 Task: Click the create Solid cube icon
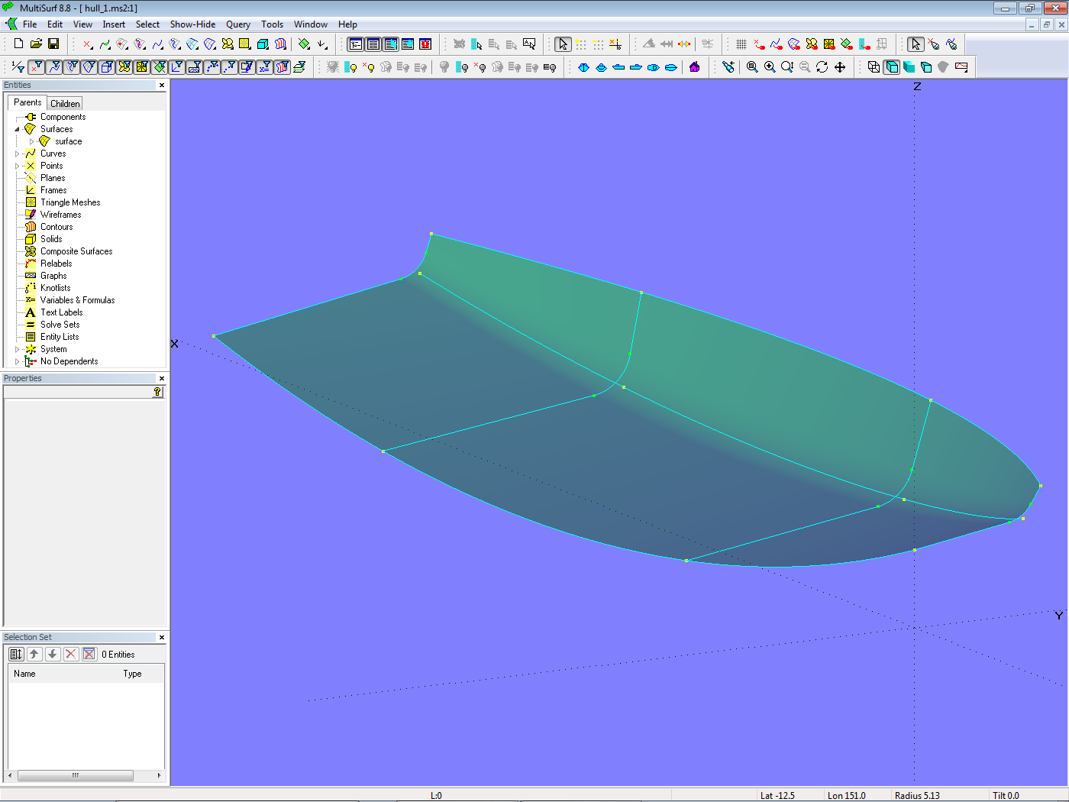(x=263, y=44)
